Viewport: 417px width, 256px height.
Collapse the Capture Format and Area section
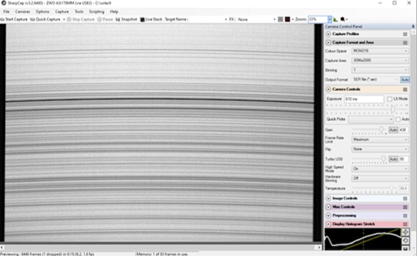[x=328, y=43]
